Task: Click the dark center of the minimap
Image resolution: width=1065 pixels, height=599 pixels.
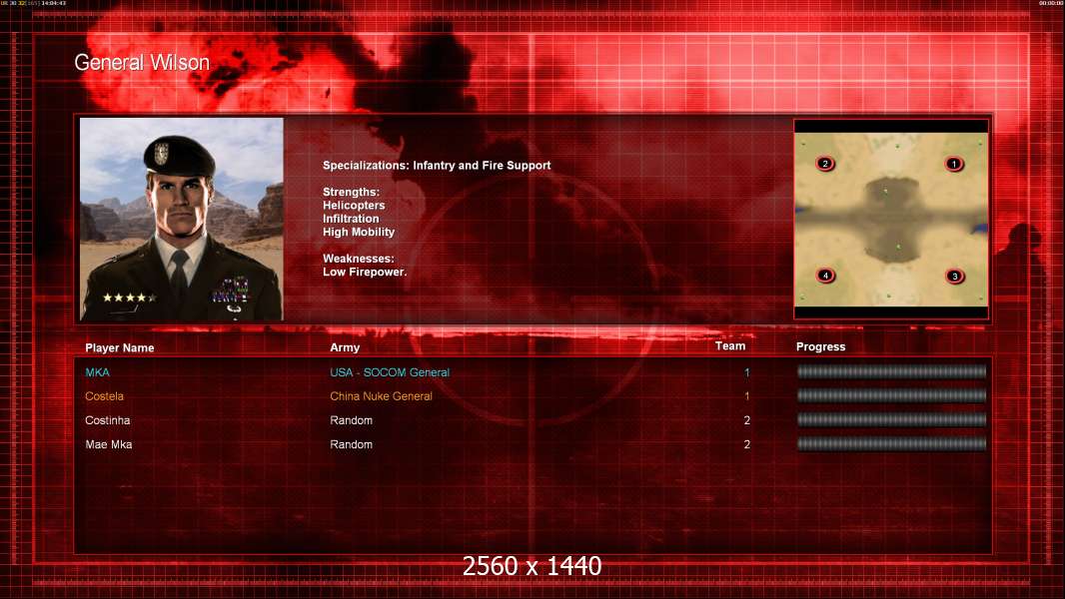Action: coord(891,219)
